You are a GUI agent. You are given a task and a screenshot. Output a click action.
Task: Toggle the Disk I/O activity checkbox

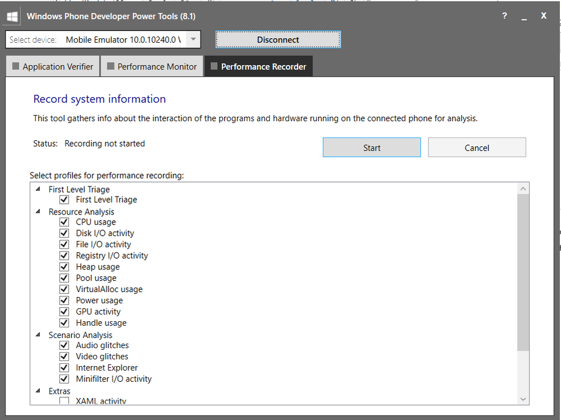65,233
